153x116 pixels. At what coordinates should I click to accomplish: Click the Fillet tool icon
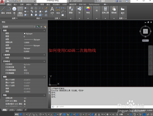pyautogui.click(x=40, y=12)
